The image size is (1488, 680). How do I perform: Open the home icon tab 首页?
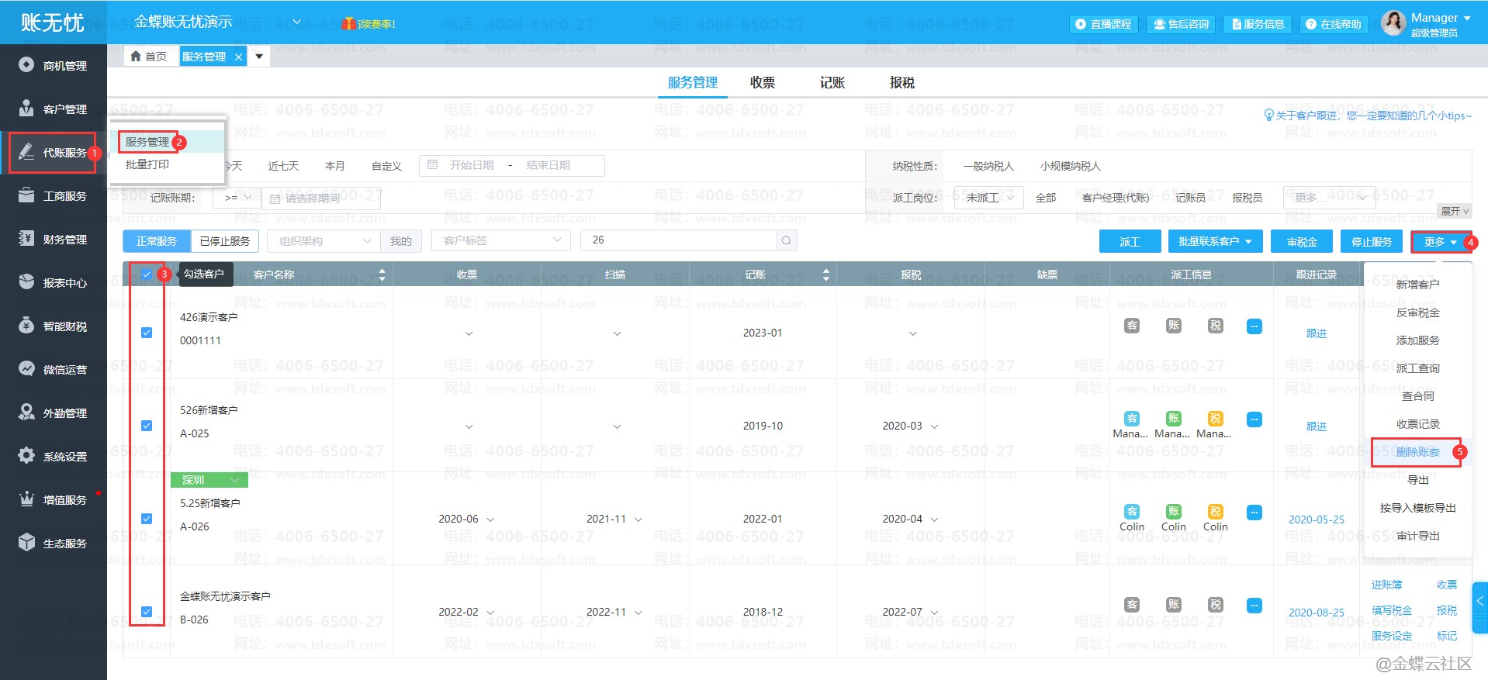149,57
